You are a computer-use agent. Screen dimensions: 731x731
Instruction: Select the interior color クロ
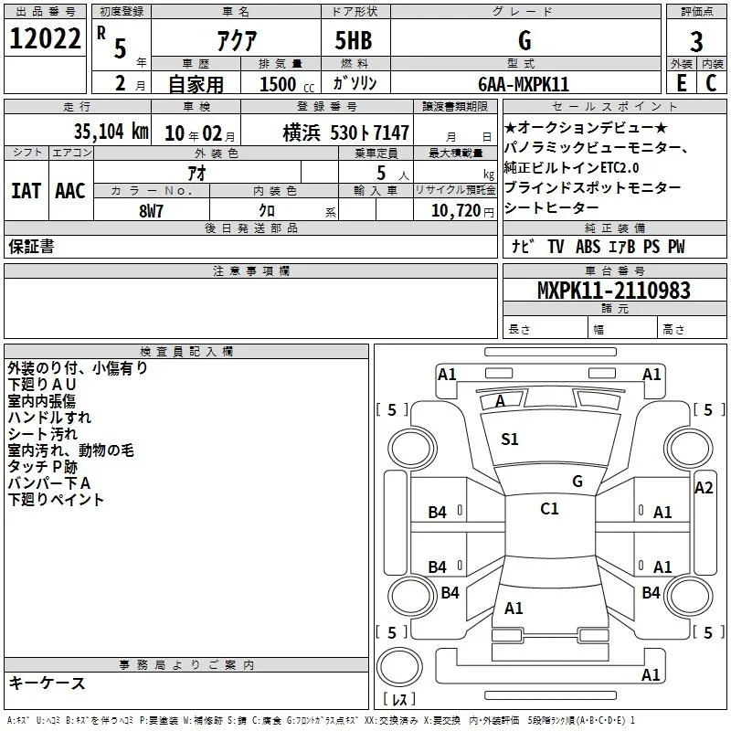(267, 211)
